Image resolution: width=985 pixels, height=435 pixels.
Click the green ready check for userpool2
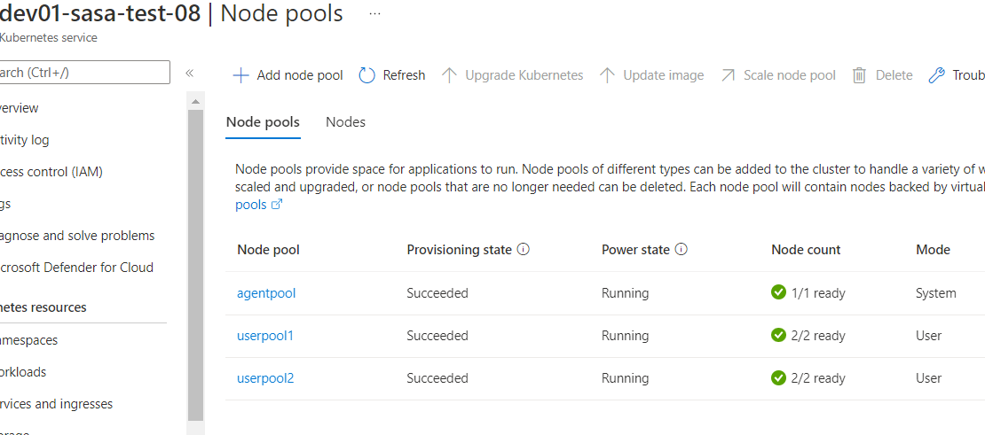point(778,378)
